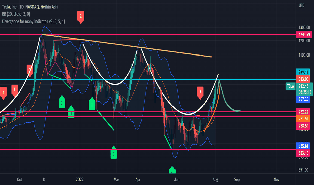Click the Aug label on the time axis

tap(215, 179)
